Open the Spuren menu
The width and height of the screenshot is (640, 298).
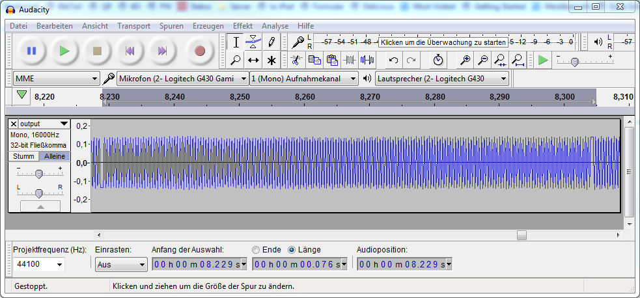tap(171, 25)
